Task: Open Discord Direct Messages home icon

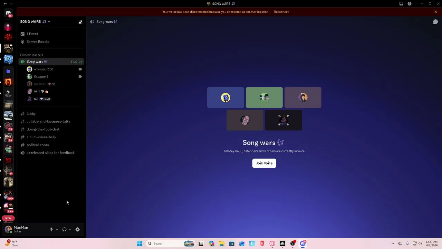Action: click(8, 13)
